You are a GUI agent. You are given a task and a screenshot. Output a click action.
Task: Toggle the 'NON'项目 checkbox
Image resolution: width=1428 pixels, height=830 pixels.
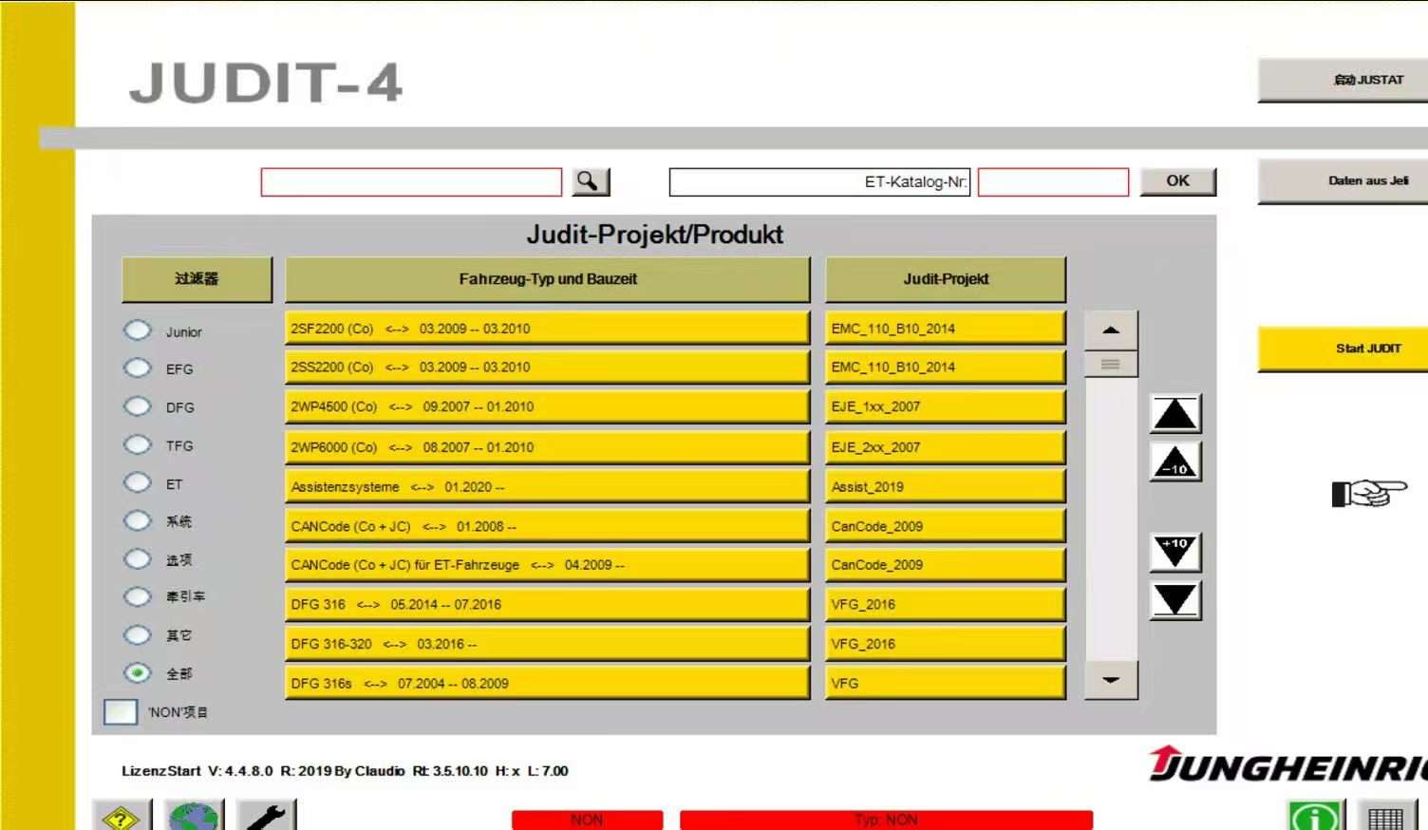coord(121,711)
